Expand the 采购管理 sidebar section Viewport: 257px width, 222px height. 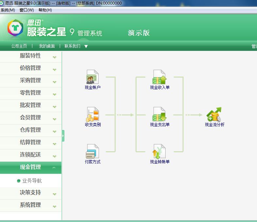[x=31, y=81]
